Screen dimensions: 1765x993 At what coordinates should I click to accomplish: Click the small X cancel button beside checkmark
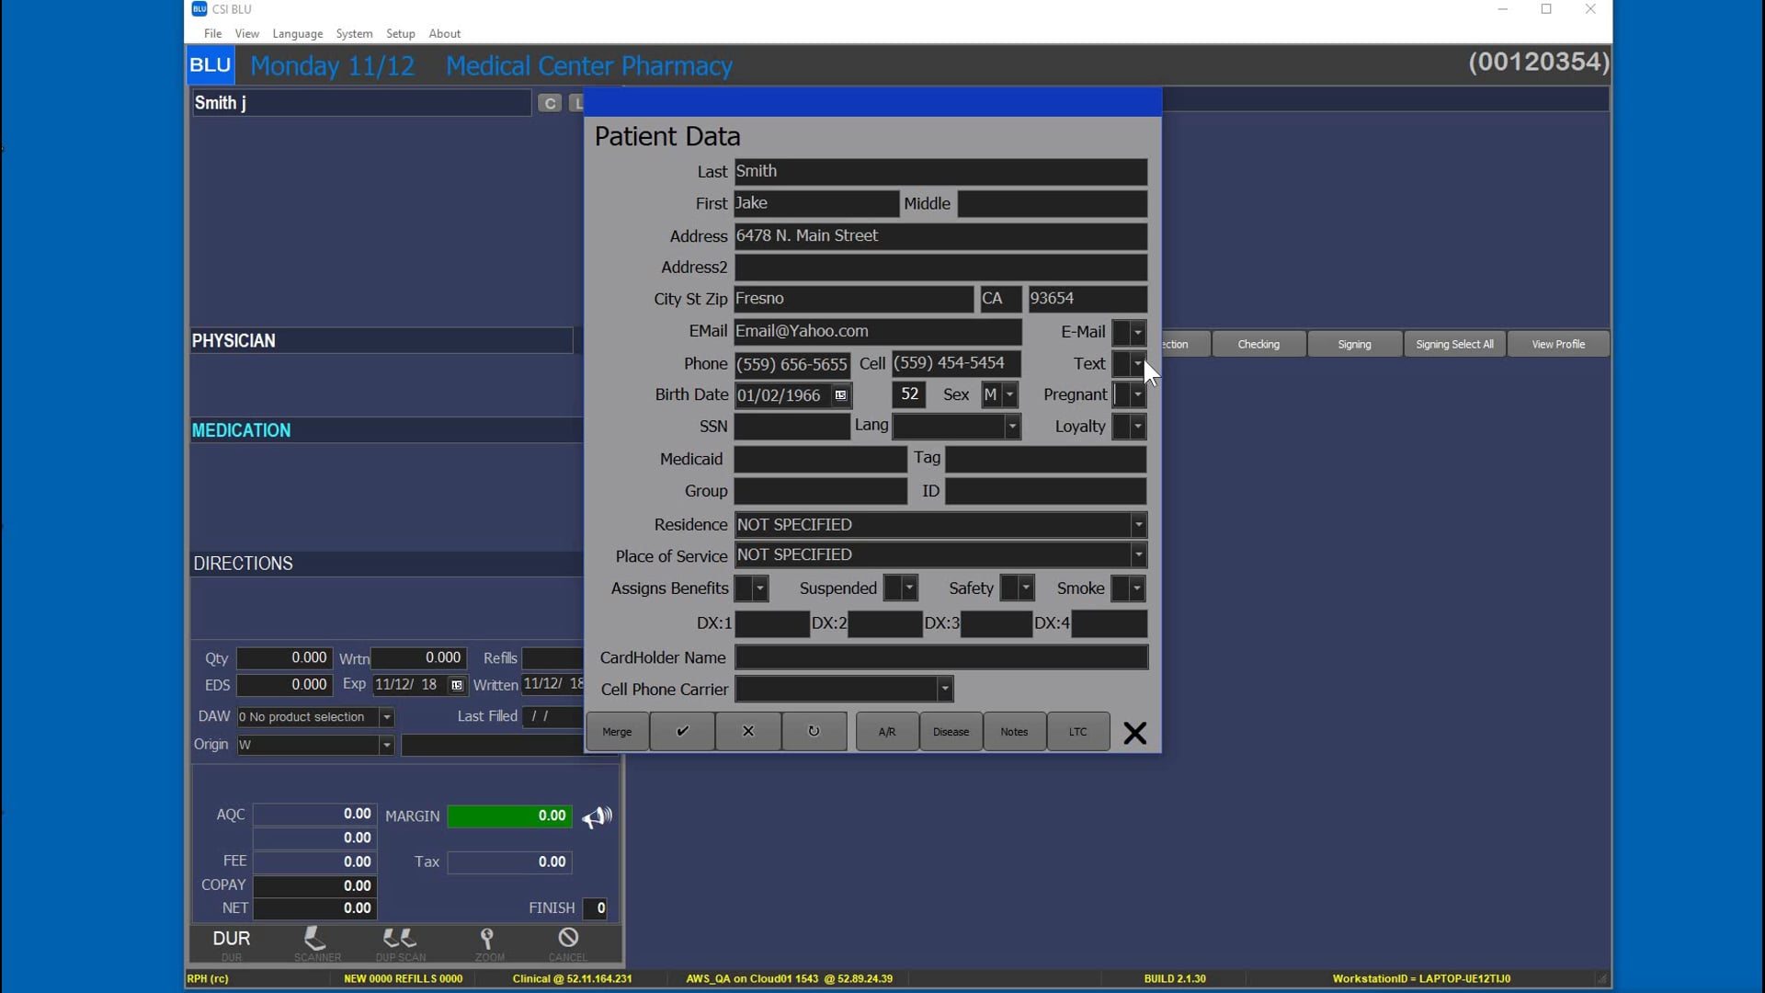pos(748,732)
